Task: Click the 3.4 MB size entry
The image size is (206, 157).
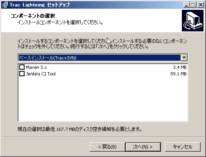Action: (180, 67)
